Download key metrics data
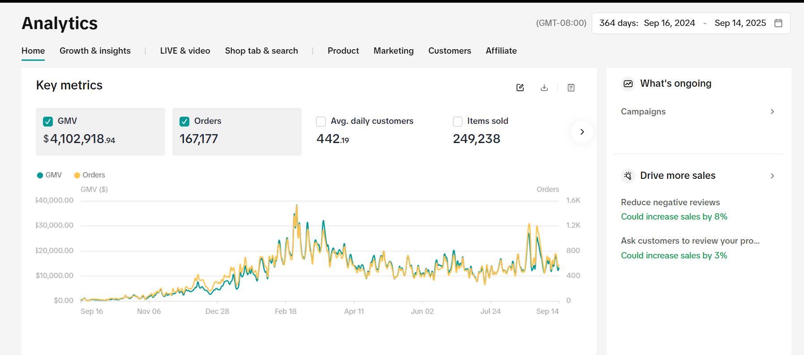The image size is (804, 355). (544, 88)
